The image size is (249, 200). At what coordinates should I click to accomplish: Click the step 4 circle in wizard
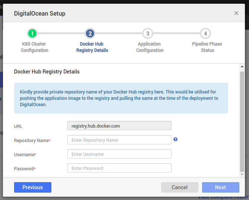click(x=205, y=34)
